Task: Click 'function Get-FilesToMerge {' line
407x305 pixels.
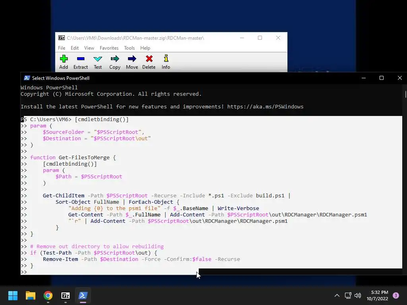Action: 73,157
